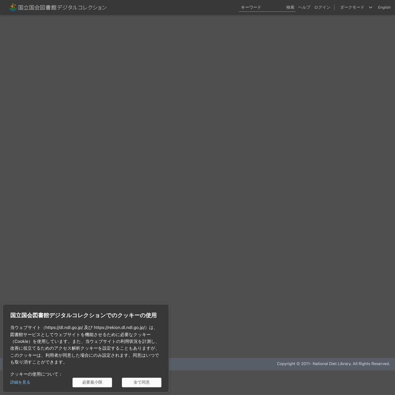Accept all cookies with 全て同意

pos(141,382)
